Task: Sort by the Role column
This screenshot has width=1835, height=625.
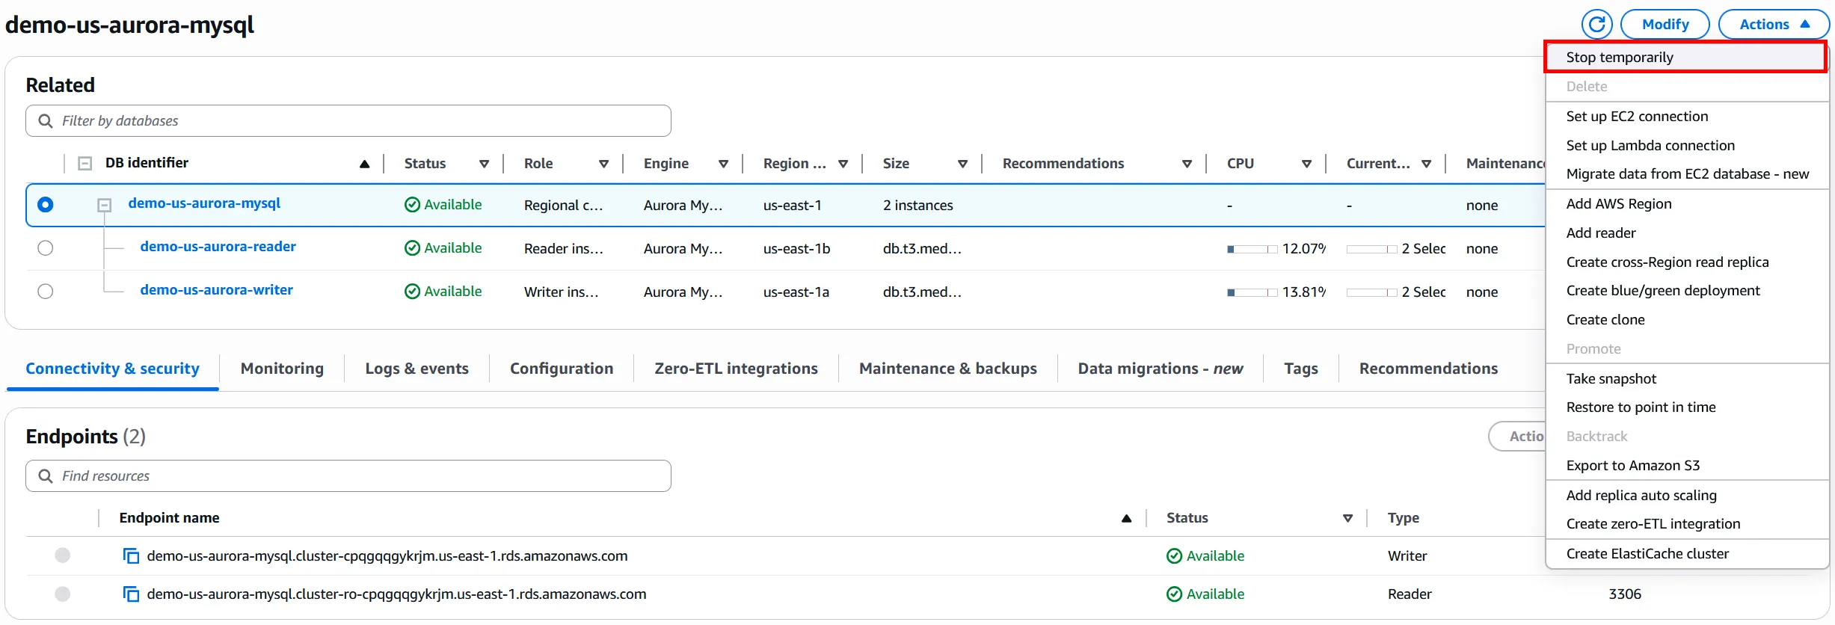Action: click(x=603, y=164)
